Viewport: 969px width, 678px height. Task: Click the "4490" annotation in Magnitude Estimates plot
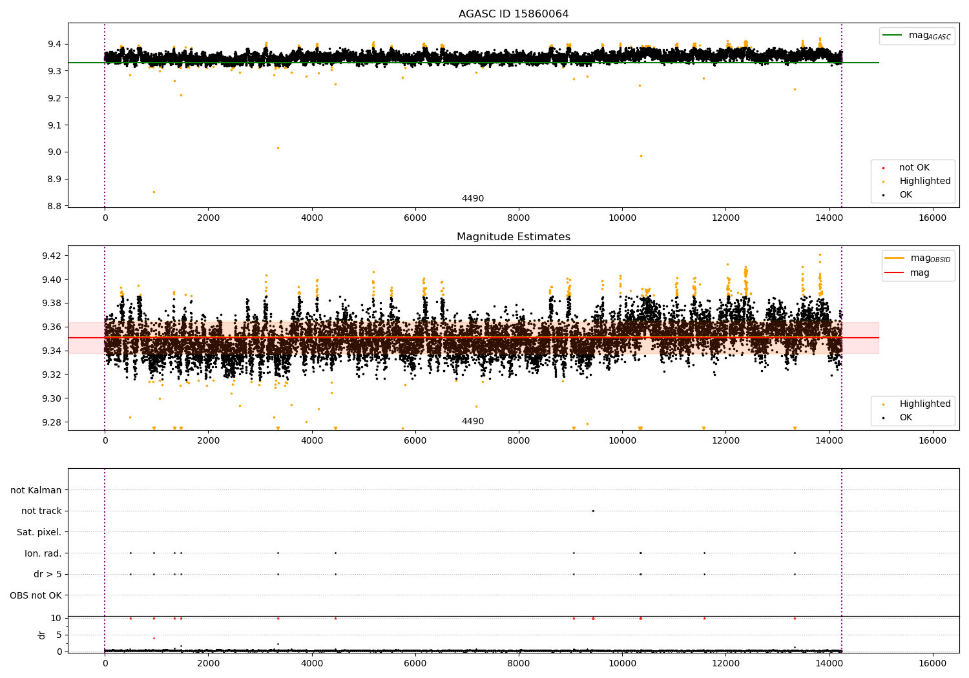coord(473,422)
